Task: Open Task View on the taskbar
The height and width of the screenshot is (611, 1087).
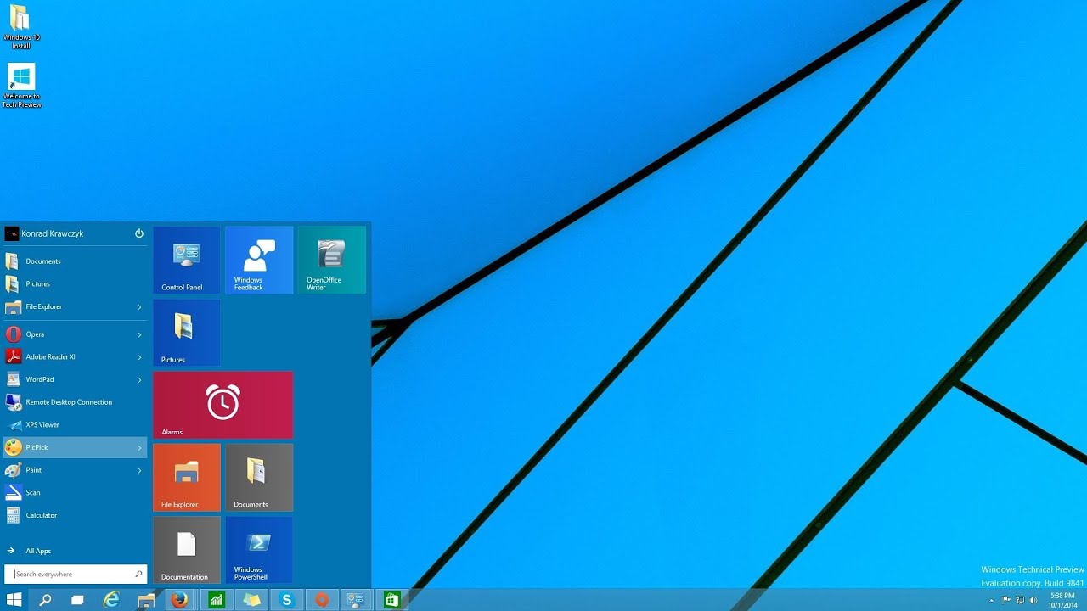Action: click(x=77, y=600)
